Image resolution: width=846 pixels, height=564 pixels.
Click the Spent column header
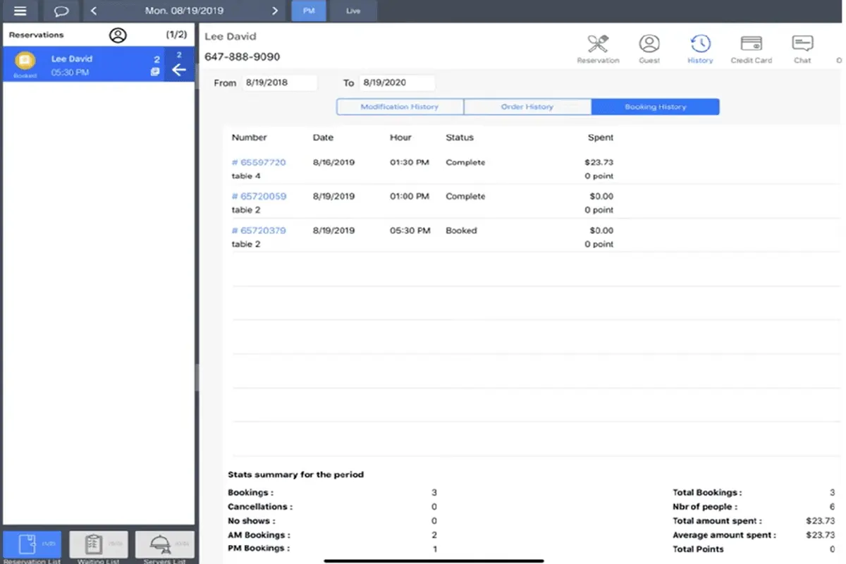pyautogui.click(x=601, y=137)
